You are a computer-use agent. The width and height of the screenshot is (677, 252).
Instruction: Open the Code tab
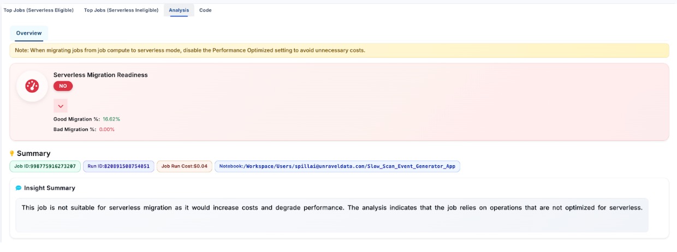205,10
